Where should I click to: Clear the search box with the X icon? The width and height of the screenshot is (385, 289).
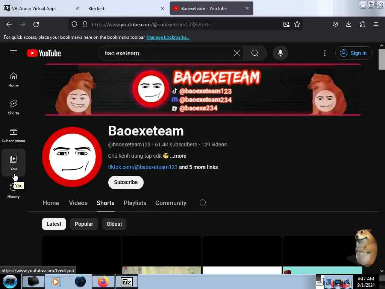click(237, 53)
